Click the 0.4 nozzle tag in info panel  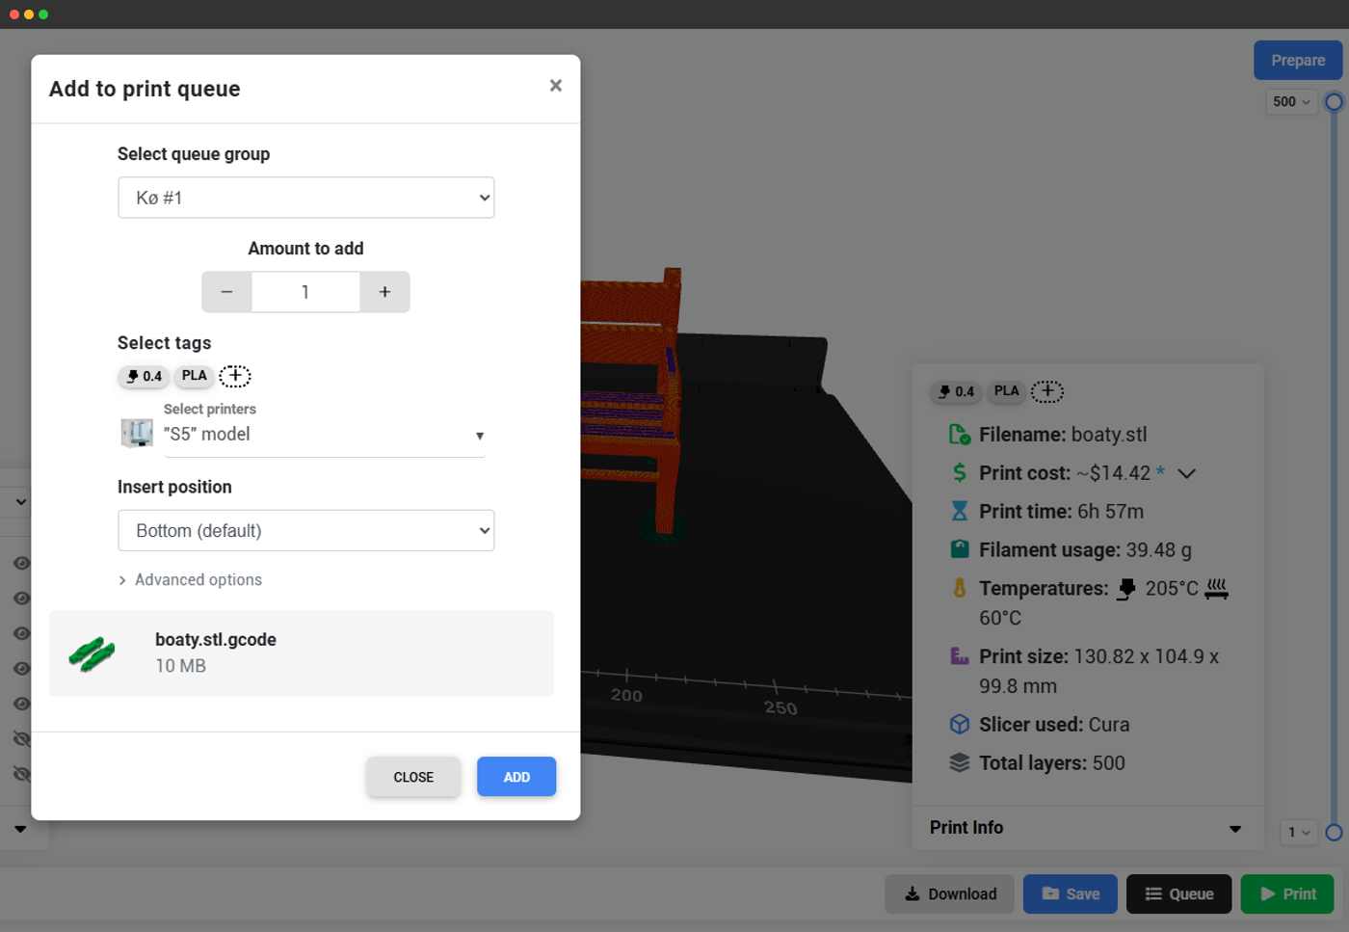point(956,391)
